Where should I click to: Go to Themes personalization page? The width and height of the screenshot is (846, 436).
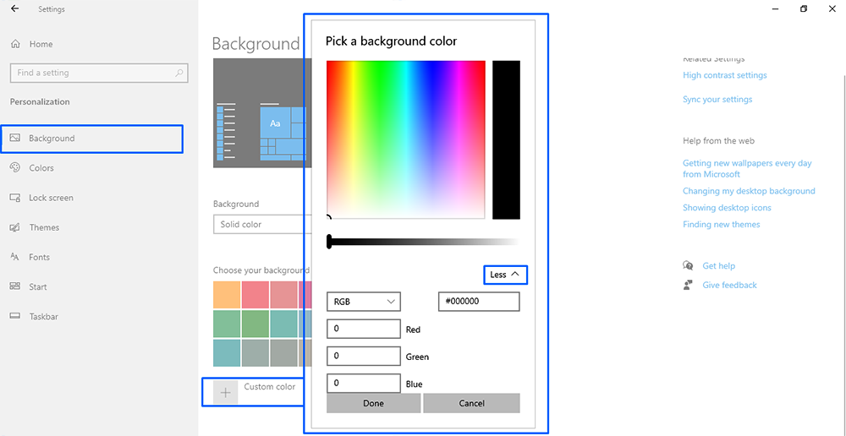coord(44,227)
